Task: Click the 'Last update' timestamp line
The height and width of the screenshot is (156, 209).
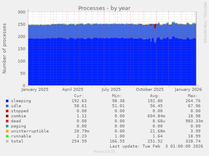Action: (156, 146)
